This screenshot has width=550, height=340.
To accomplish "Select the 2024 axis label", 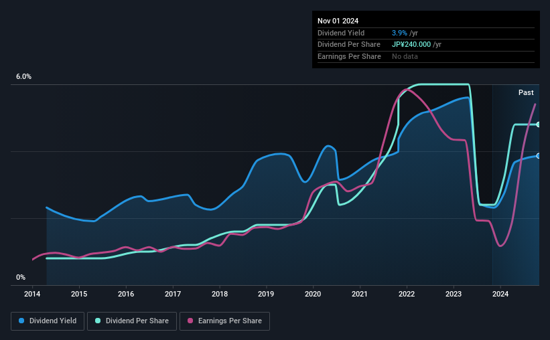I will coord(500,294).
